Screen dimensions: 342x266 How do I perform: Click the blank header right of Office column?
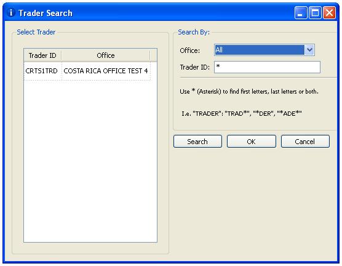(x=153, y=55)
